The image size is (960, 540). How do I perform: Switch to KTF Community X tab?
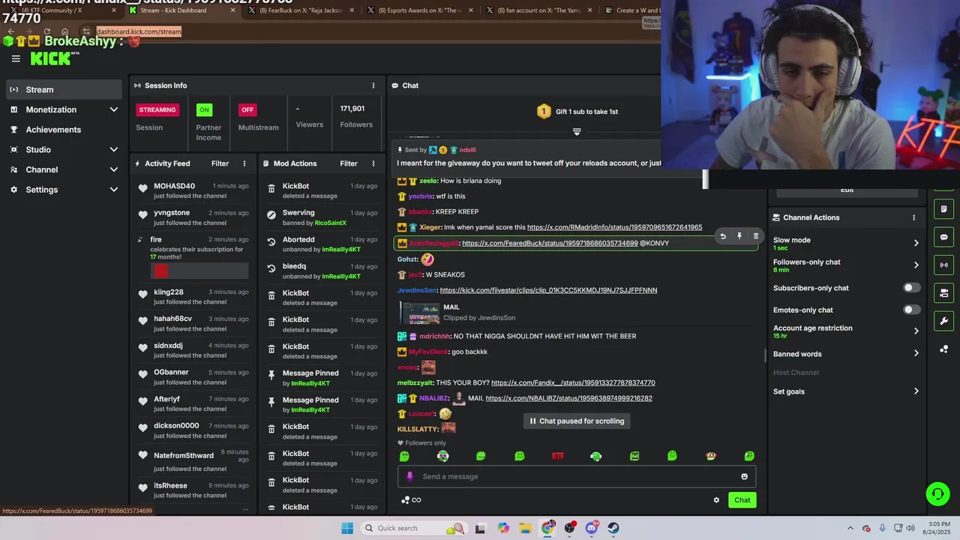coord(64,10)
